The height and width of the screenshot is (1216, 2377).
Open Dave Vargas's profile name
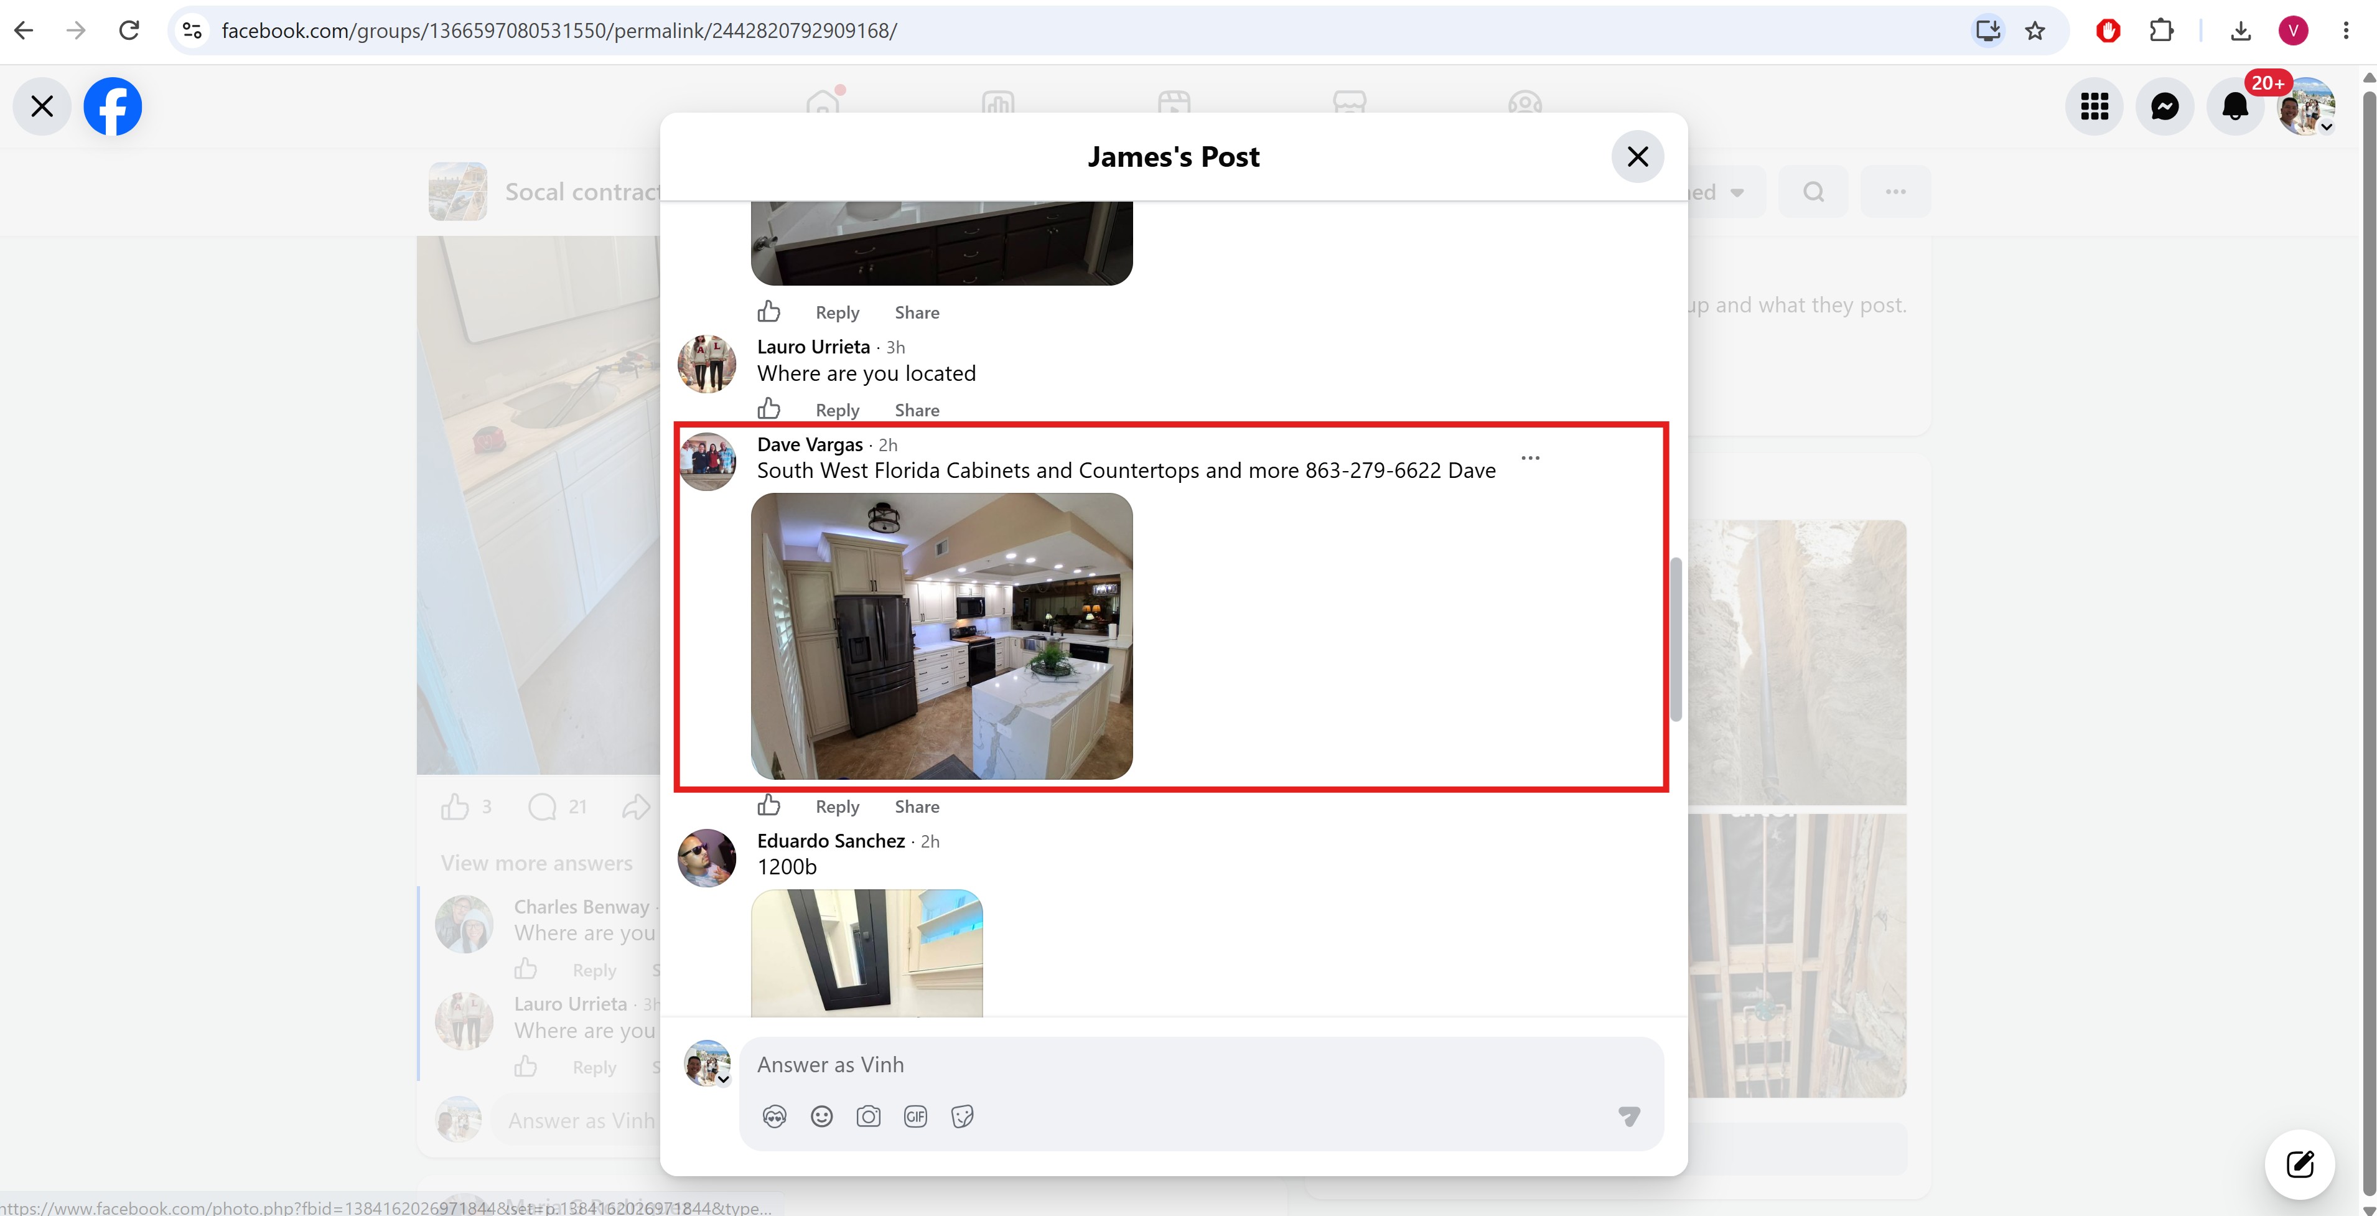tap(810, 445)
